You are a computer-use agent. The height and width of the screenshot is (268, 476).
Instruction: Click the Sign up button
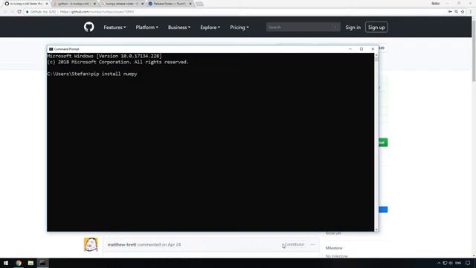(376, 28)
